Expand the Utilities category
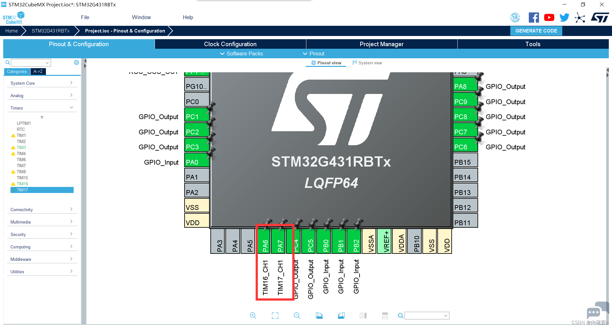This screenshot has height=328, width=612. pyautogui.click(x=42, y=272)
